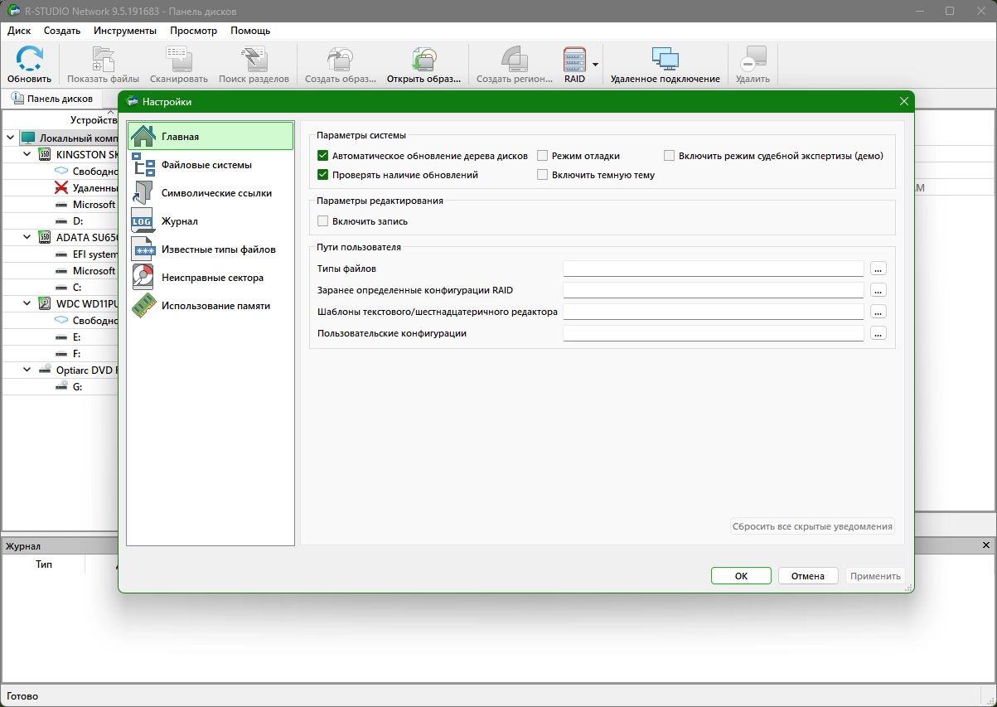Select Известные типы файлов section

[218, 249]
